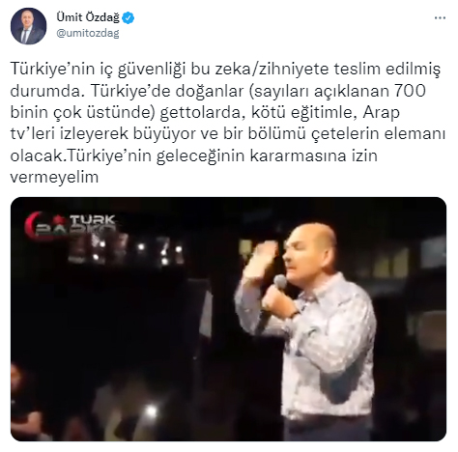Click the string lights in video background
The width and height of the screenshot is (458, 452).
point(137,249)
